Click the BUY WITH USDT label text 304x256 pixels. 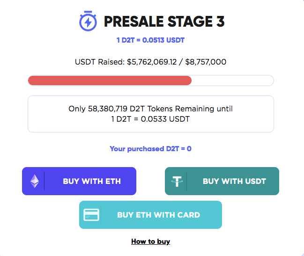pyautogui.click(x=234, y=181)
